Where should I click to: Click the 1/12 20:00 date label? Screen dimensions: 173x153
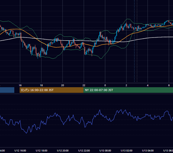click(x=63, y=150)
